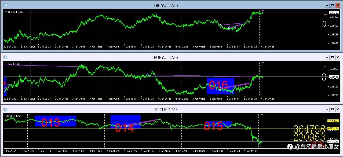Click the 1.85665 price level in GBPAUD
The image size is (343, 157).
click(x=334, y=43)
